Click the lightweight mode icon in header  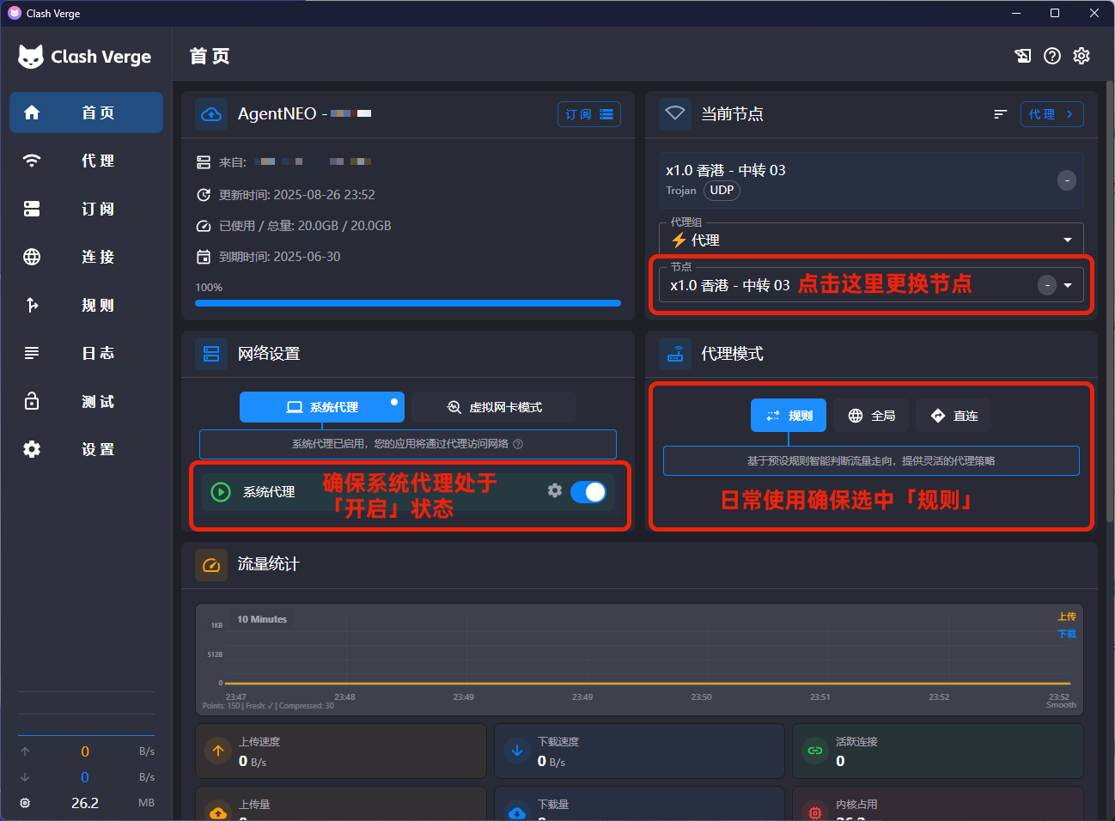[1023, 56]
